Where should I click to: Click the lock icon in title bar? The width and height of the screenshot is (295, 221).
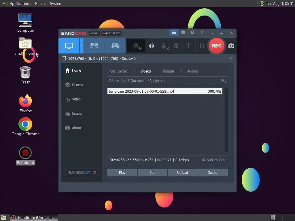[x=174, y=33]
